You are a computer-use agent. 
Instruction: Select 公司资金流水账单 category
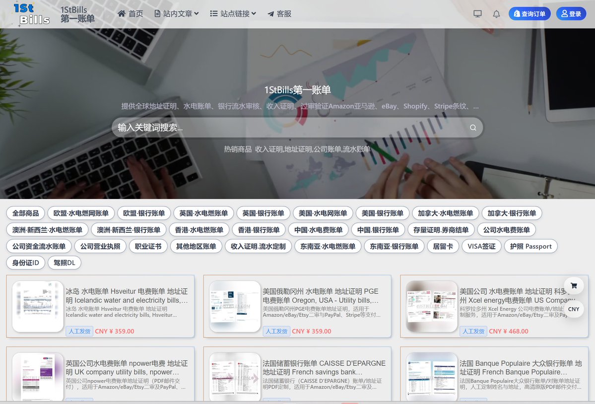coord(39,246)
